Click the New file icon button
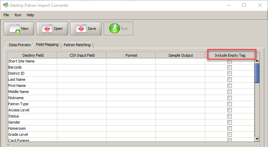268x147 pixels. (19, 29)
